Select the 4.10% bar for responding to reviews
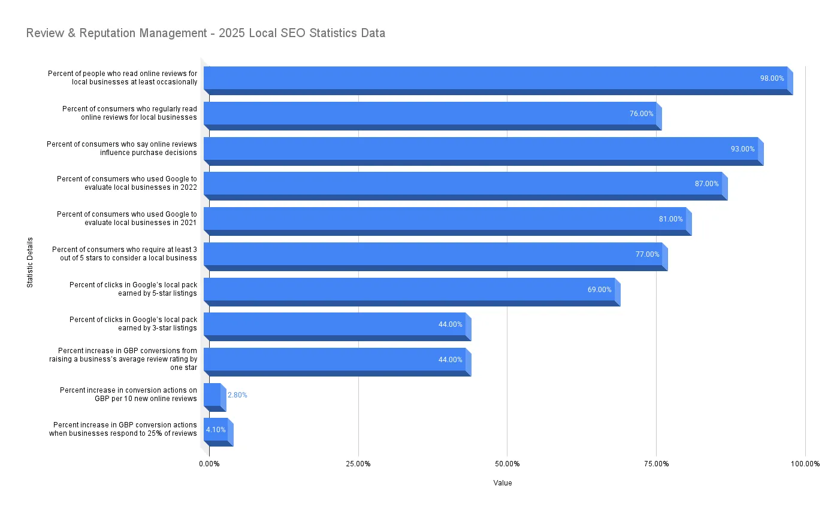Screen dimensions: 831x513 (216, 430)
